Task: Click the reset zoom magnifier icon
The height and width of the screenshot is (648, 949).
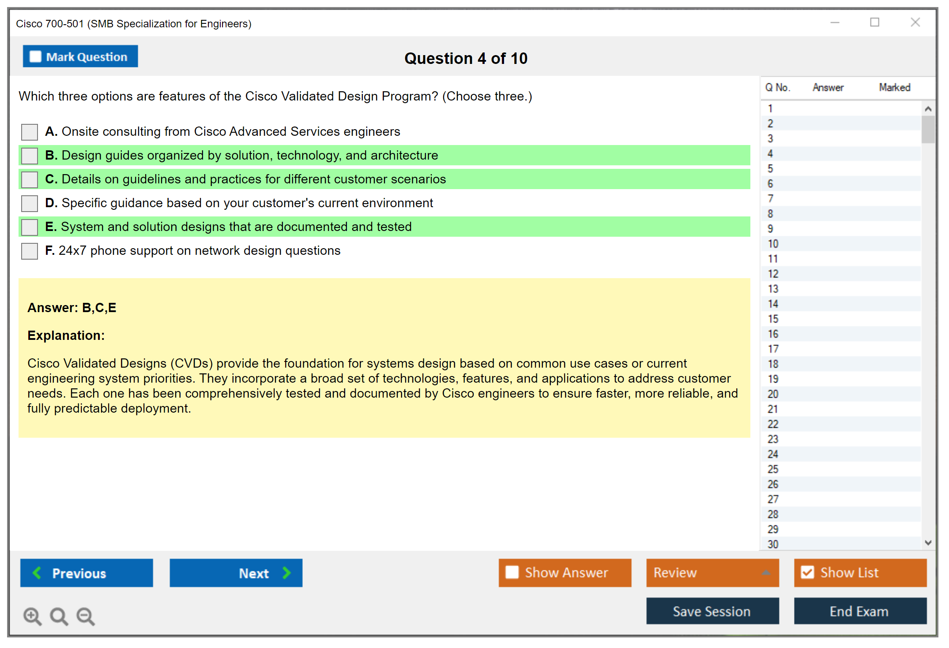Action: click(59, 616)
